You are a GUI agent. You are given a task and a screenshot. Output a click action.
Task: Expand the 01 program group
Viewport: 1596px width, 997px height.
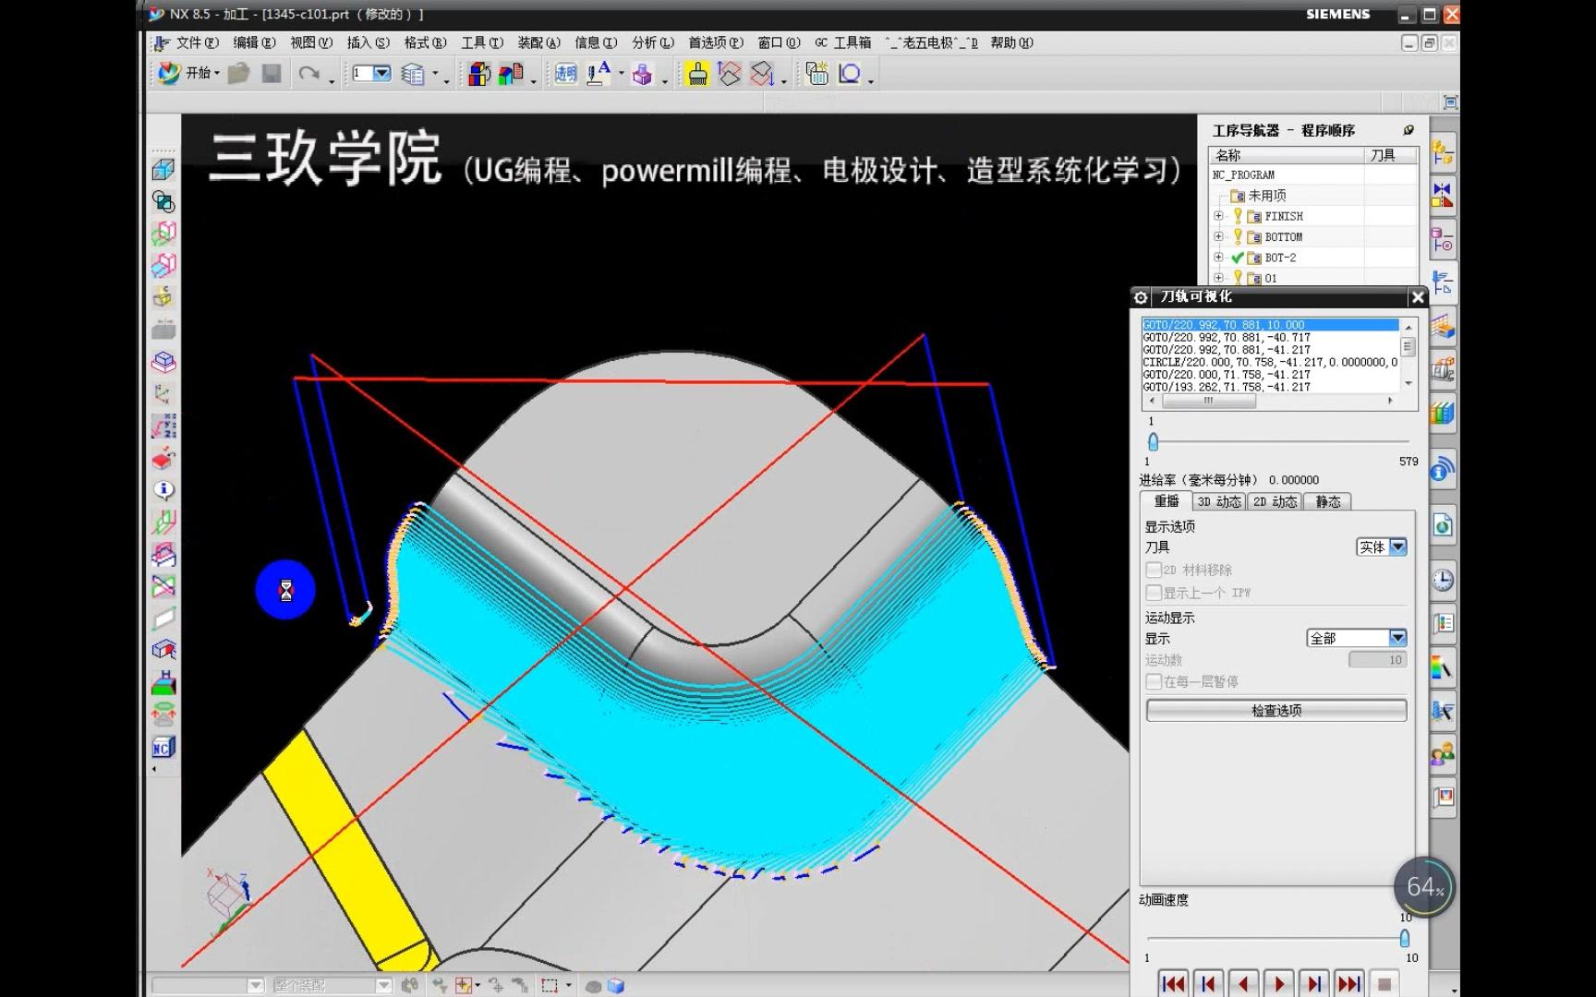(x=1218, y=278)
